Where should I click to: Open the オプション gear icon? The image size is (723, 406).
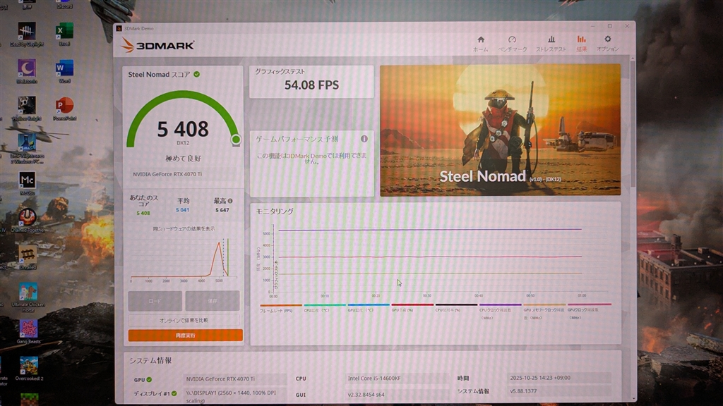coord(608,39)
